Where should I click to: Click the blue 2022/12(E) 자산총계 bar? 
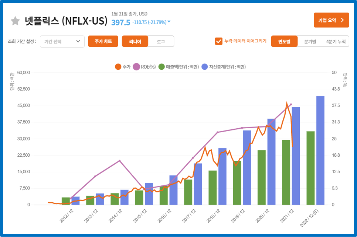click(x=320, y=150)
